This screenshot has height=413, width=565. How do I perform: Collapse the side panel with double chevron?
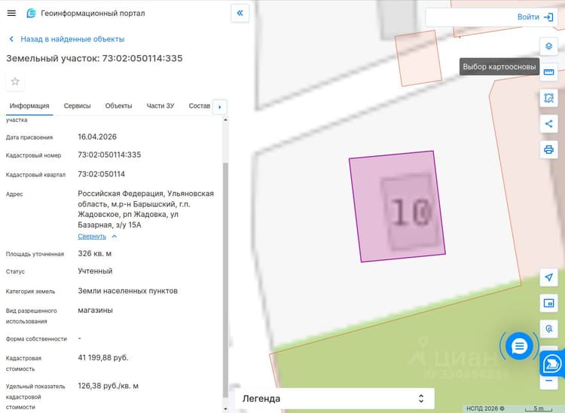pyautogui.click(x=240, y=14)
